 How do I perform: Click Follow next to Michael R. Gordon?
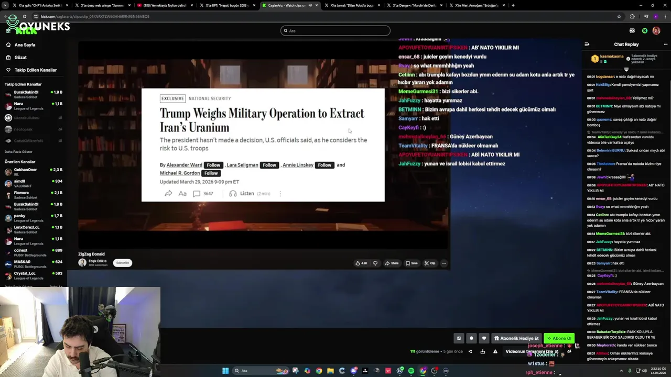click(x=211, y=173)
